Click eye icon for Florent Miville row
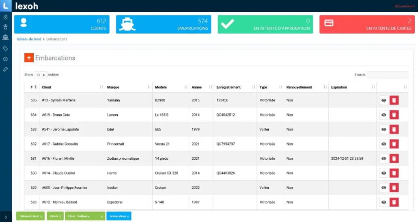Image resolution: width=418 pixels, height=222 pixels. (x=384, y=159)
